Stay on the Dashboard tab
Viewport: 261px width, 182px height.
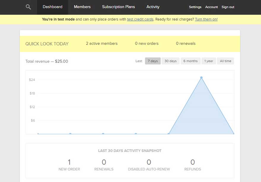(x=52, y=6)
